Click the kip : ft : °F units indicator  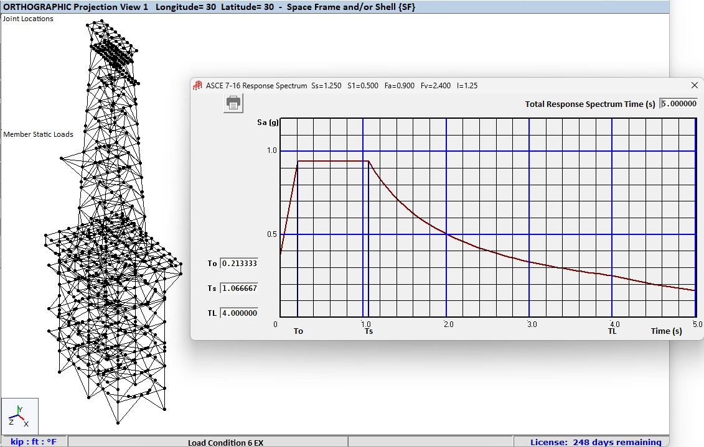(x=32, y=441)
